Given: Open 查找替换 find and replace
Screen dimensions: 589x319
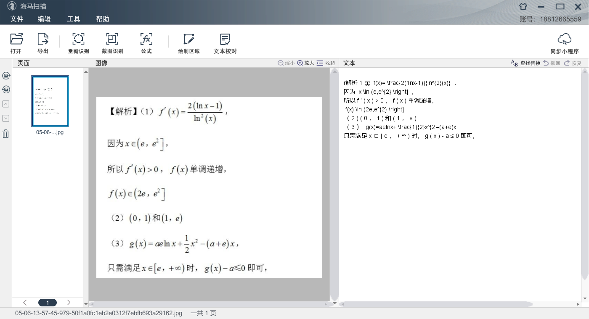Looking at the screenshot, I should [525, 63].
